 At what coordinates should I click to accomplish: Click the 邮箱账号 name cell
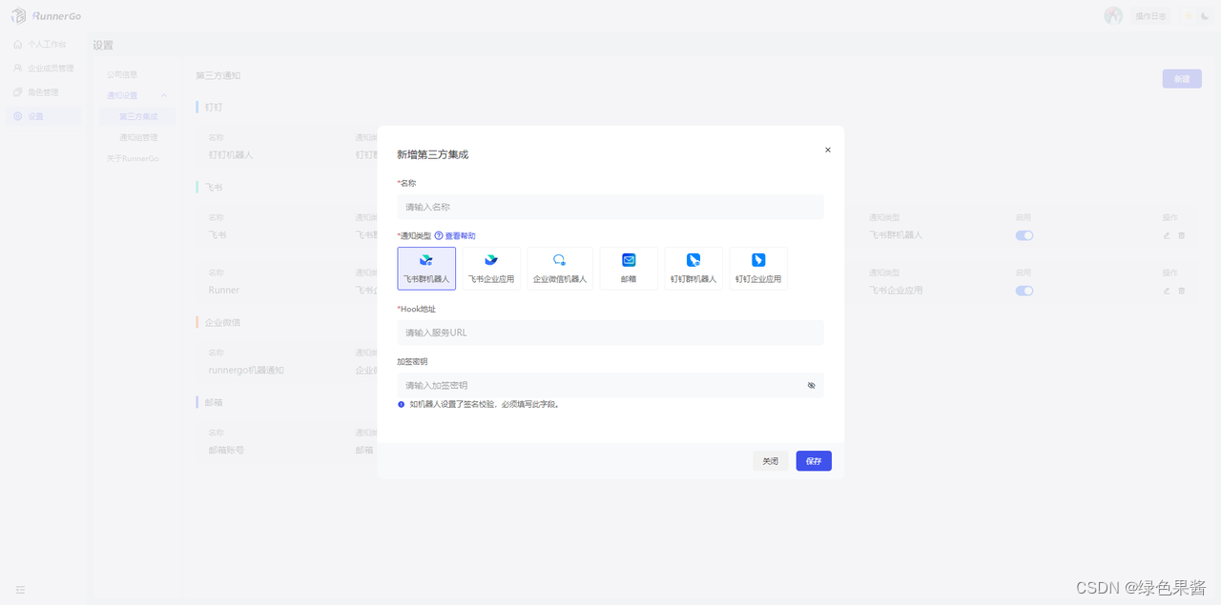point(225,450)
